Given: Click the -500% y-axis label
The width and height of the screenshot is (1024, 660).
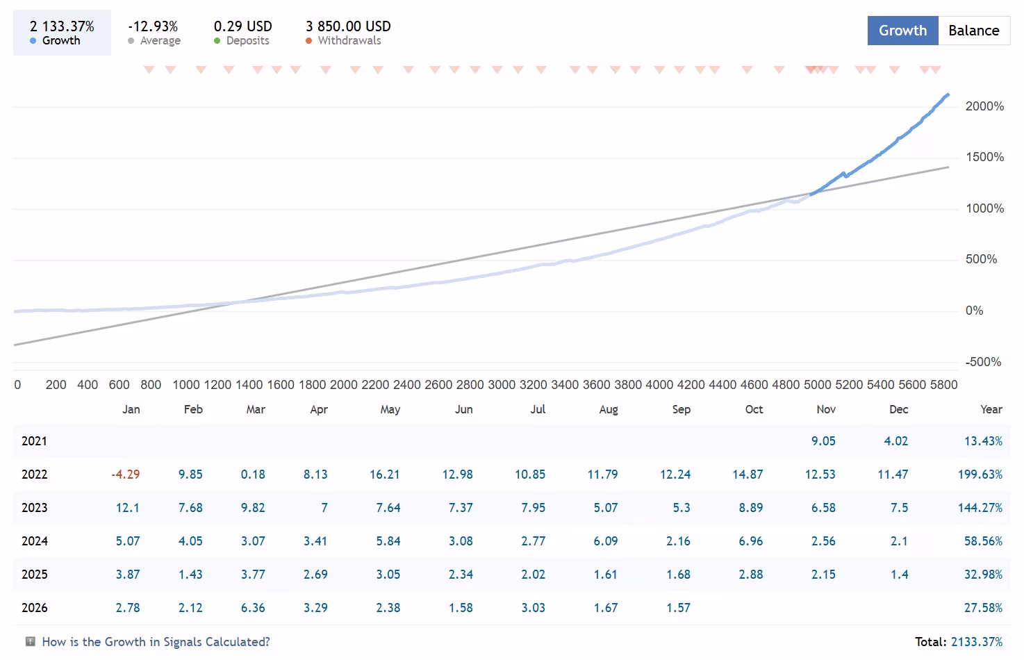Looking at the screenshot, I should tap(983, 362).
